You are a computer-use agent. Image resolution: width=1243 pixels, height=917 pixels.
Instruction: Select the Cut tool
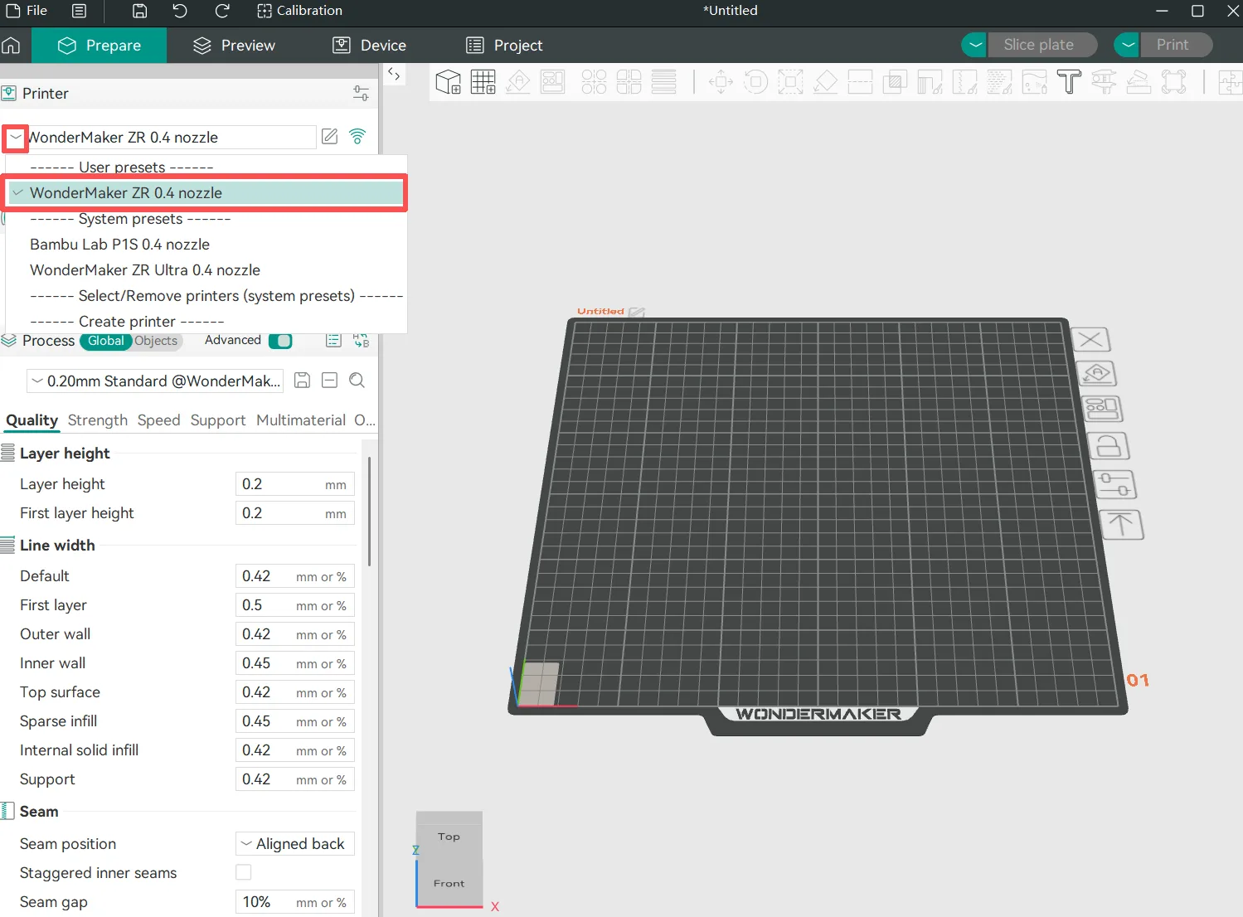click(x=860, y=81)
